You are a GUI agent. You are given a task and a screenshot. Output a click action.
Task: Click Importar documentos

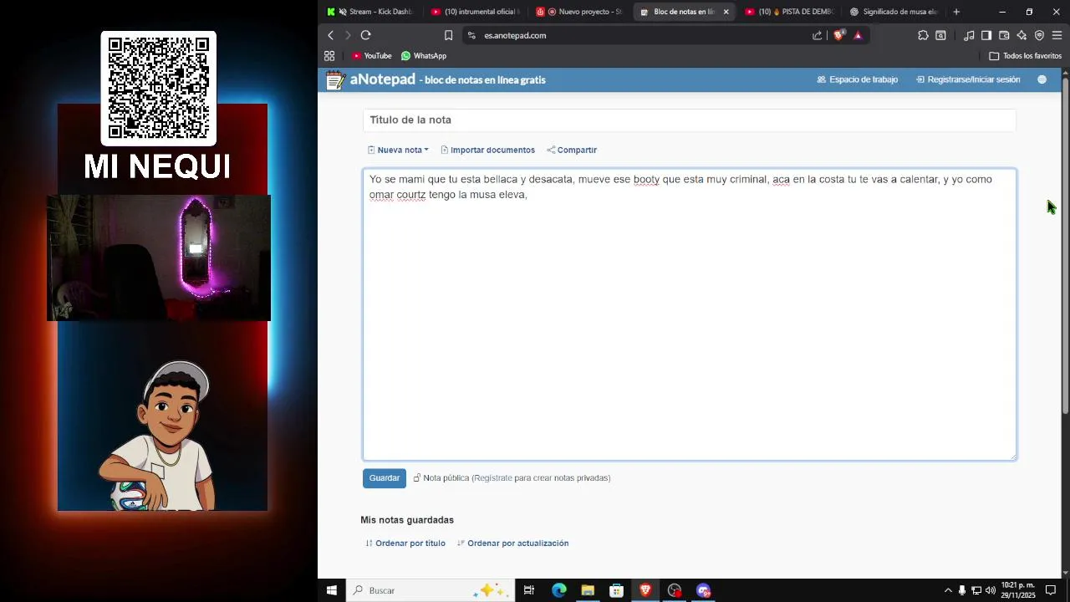point(487,150)
